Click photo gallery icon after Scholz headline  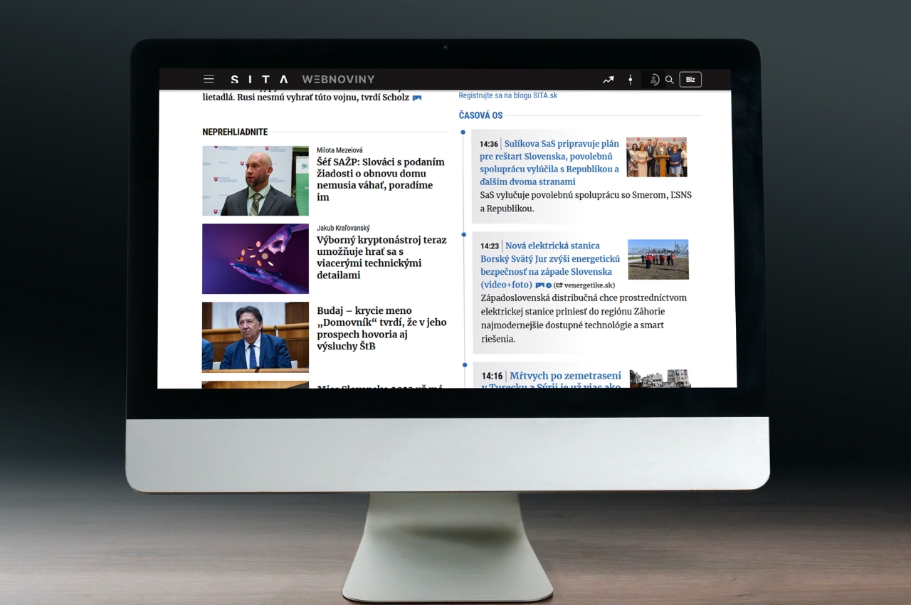[417, 98]
